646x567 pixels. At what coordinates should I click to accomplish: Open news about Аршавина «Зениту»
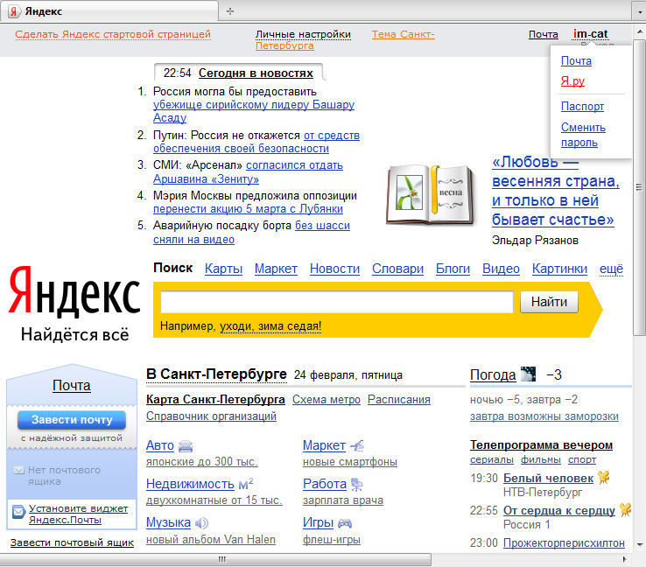tap(206, 179)
